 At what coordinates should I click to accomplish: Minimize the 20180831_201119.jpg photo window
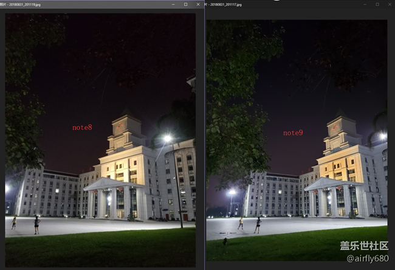[x=173, y=4]
